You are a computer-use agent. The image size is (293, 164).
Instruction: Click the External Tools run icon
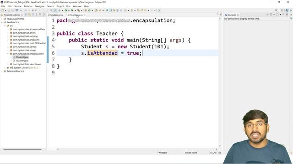(78, 10)
